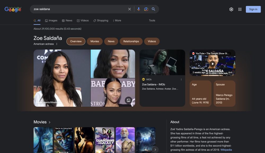Open Google settings gear
The height and width of the screenshot is (153, 265).
coord(231,9)
